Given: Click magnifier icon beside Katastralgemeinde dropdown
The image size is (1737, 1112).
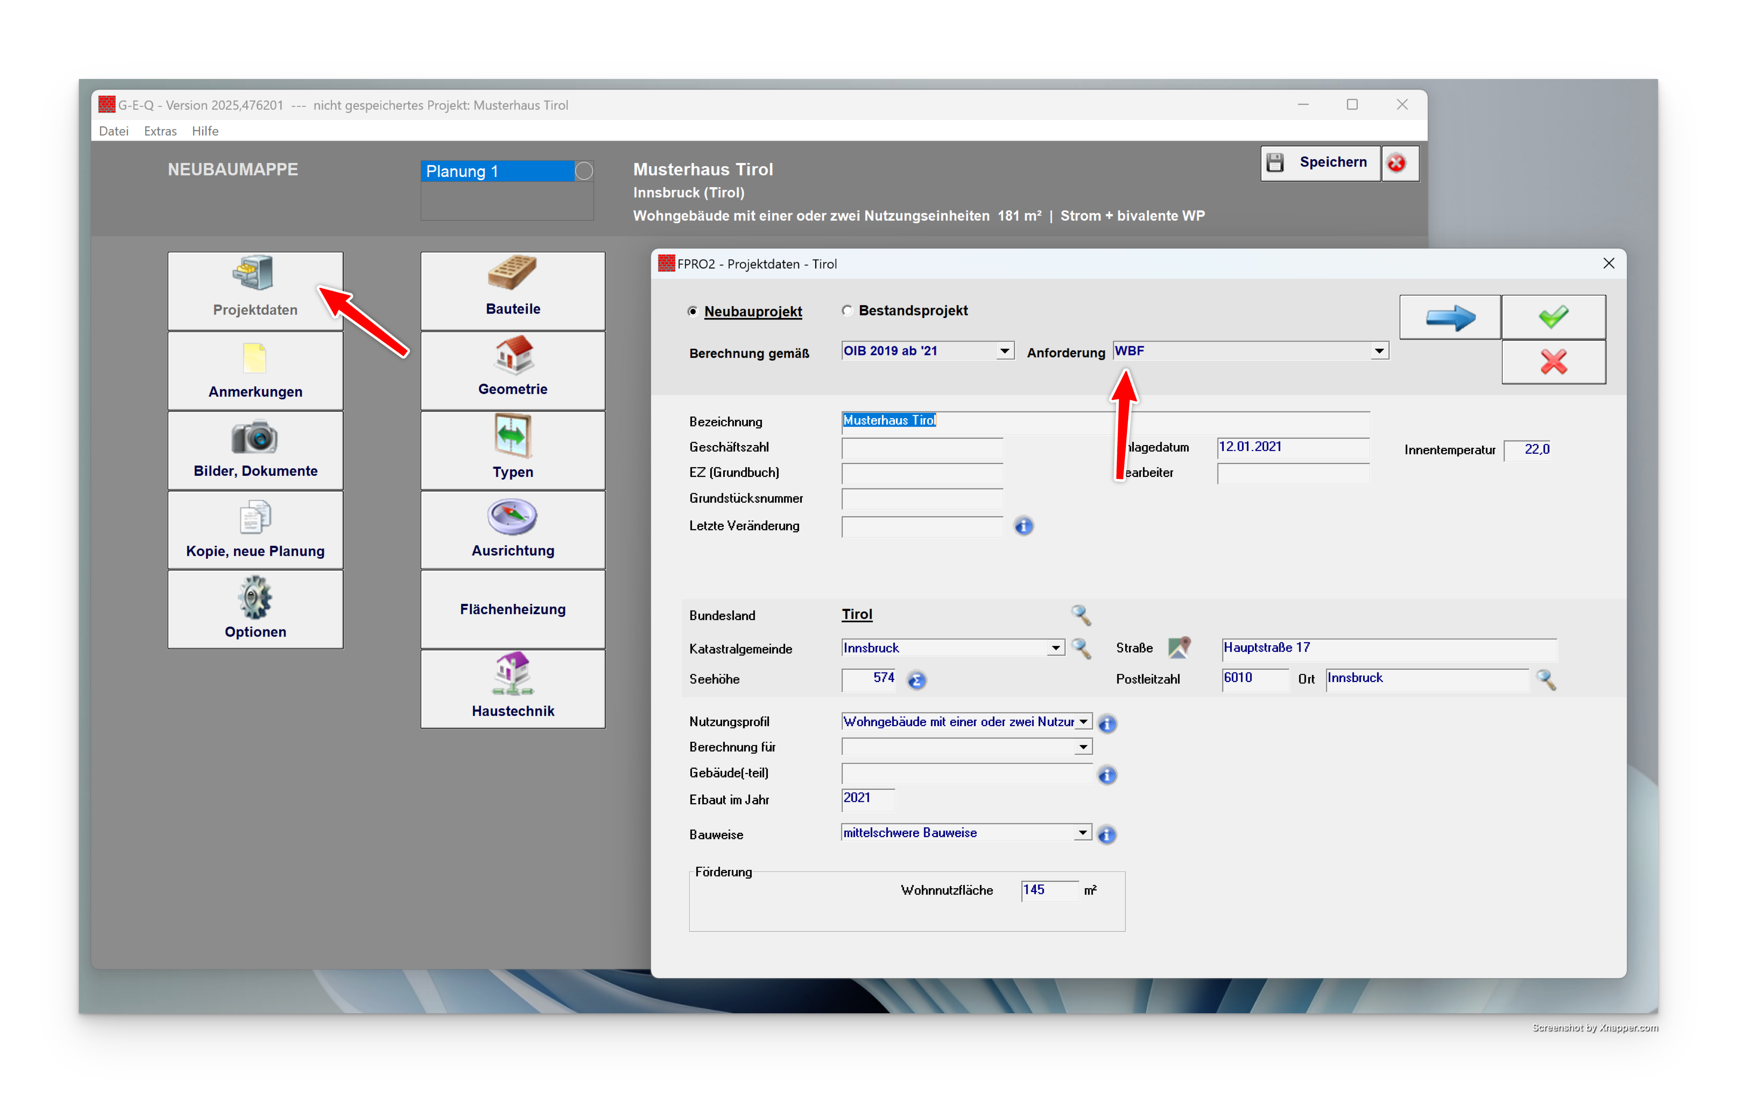Looking at the screenshot, I should (x=1080, y=648).
